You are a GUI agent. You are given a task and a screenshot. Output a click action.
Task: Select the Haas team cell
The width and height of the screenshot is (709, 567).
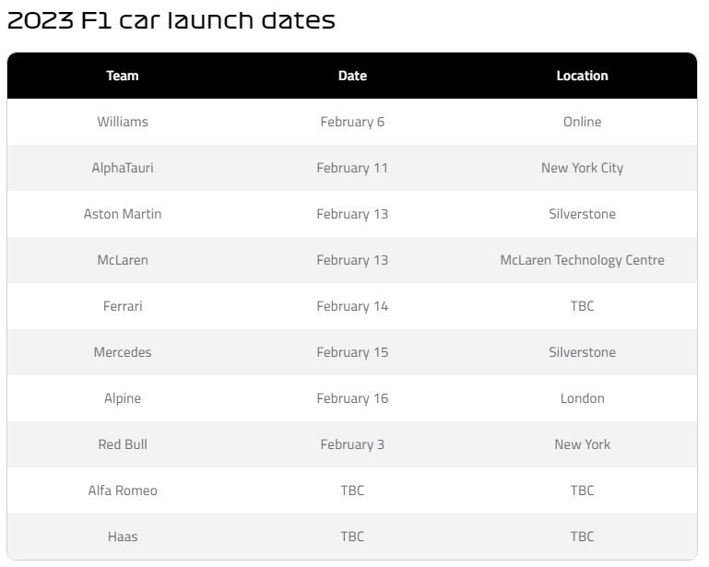click(123, 537)
